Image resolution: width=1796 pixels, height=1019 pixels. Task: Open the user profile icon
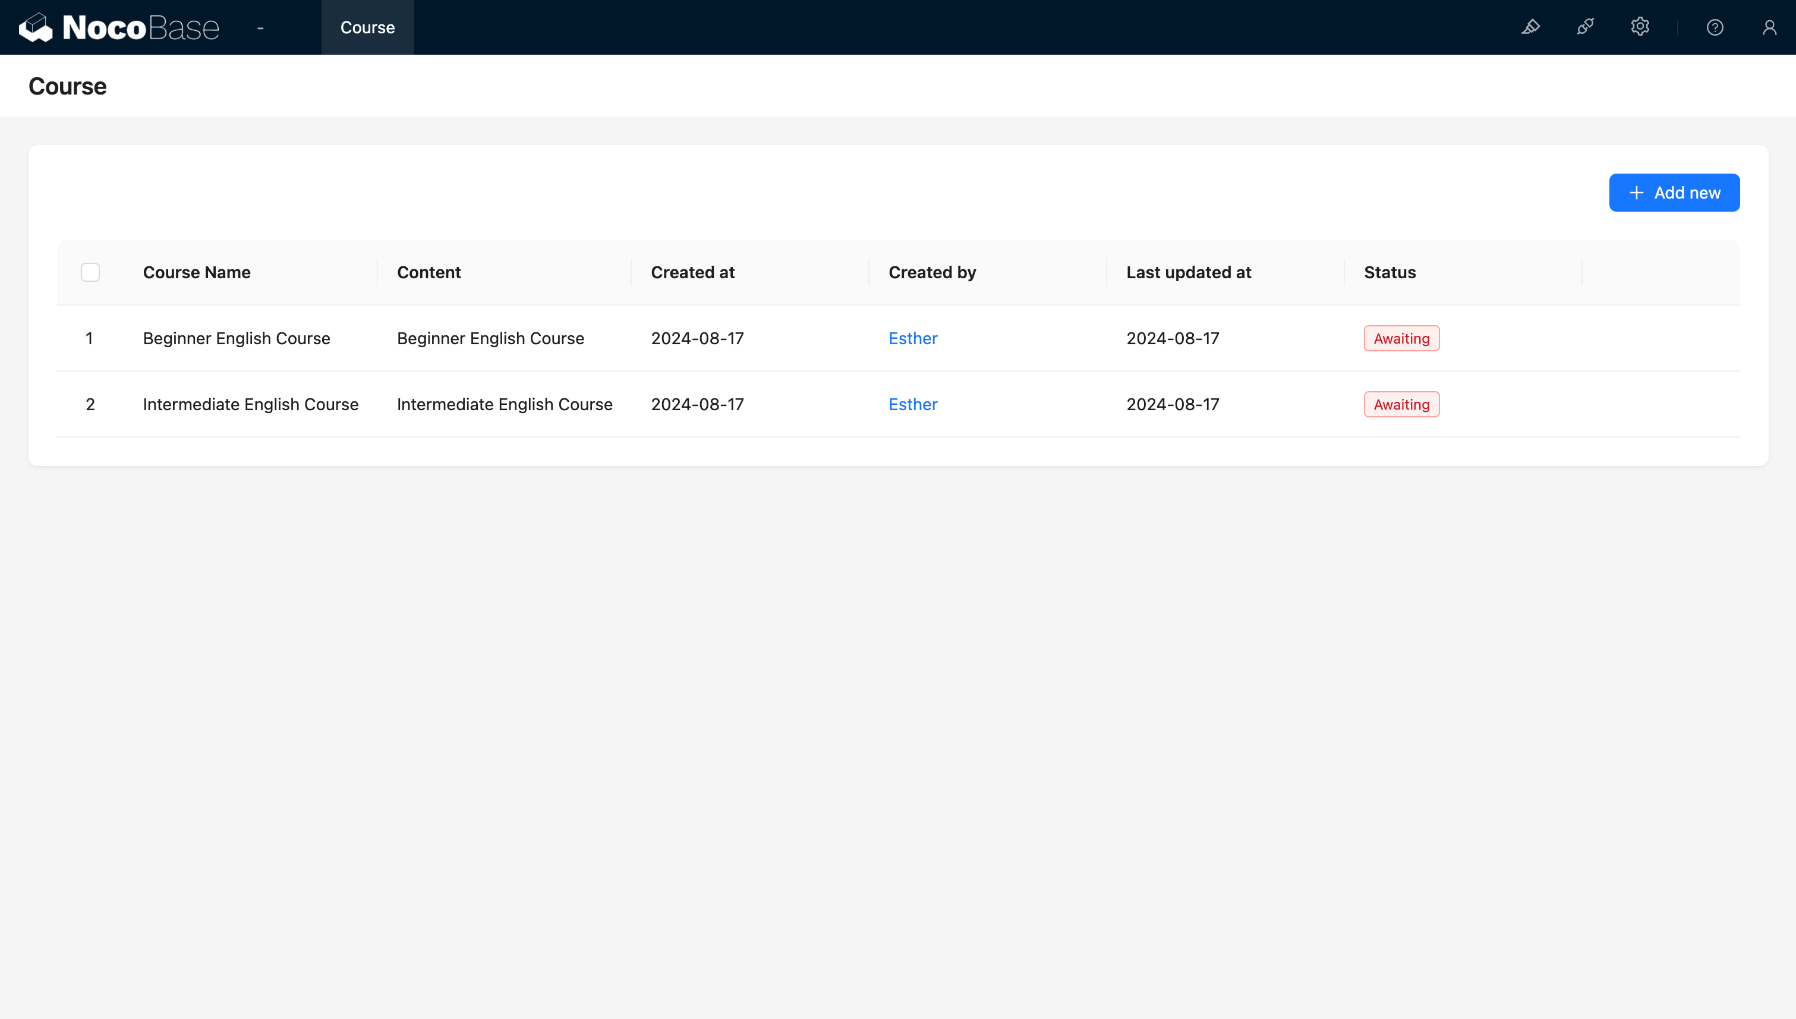1769,27
